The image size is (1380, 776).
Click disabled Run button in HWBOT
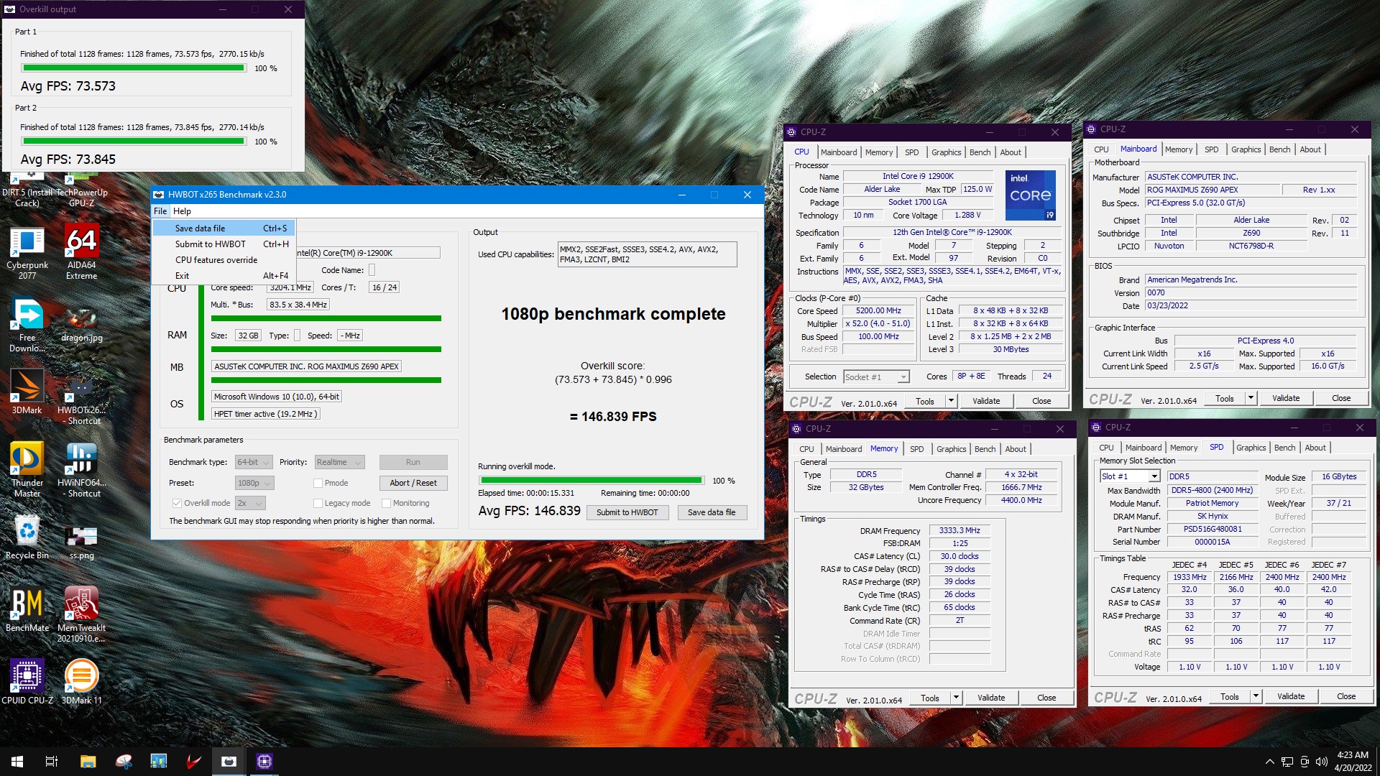click(413, 462)
